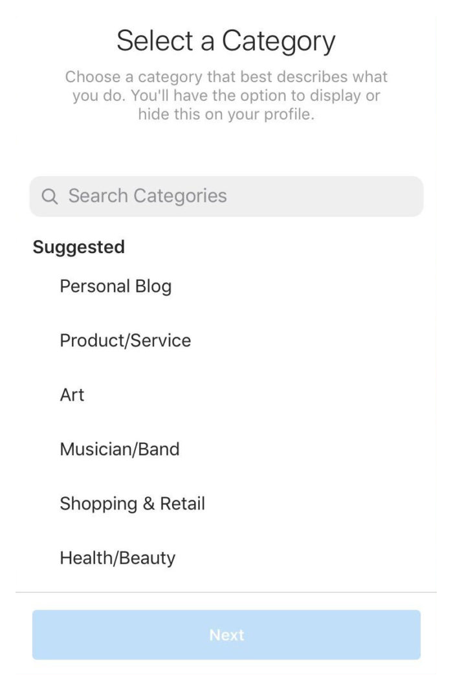Choose Product/Service from suggested list

pyautogui.click(x=126, y=340)
